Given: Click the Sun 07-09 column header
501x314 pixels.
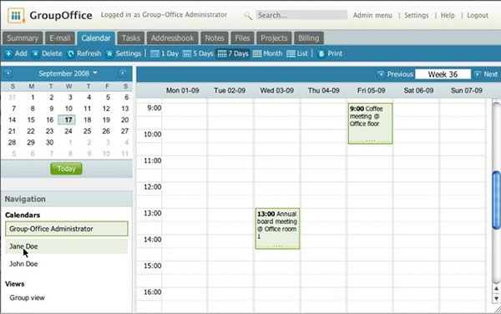Looking at the screenshot, I should pyautogui.click(x=467, y=90).
